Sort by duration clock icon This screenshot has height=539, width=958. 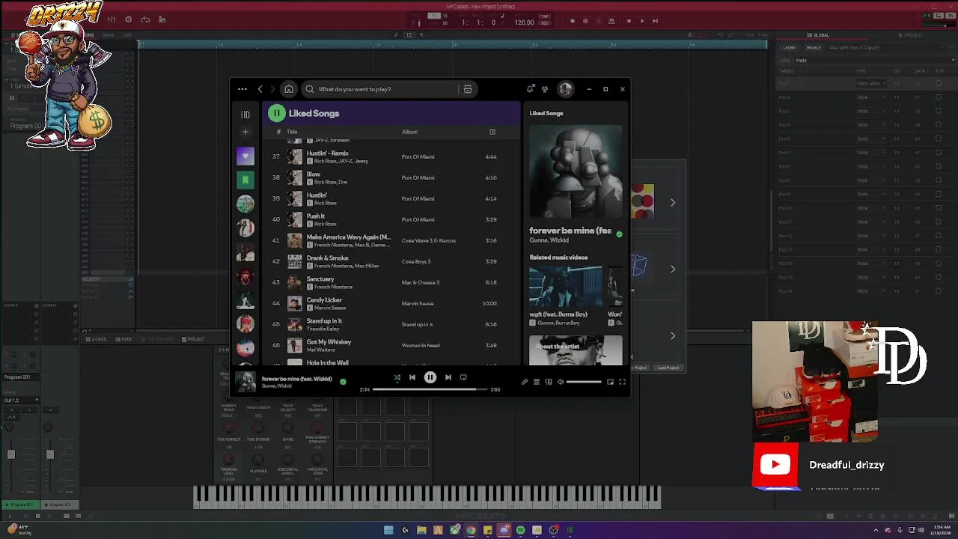pos(492,132)
